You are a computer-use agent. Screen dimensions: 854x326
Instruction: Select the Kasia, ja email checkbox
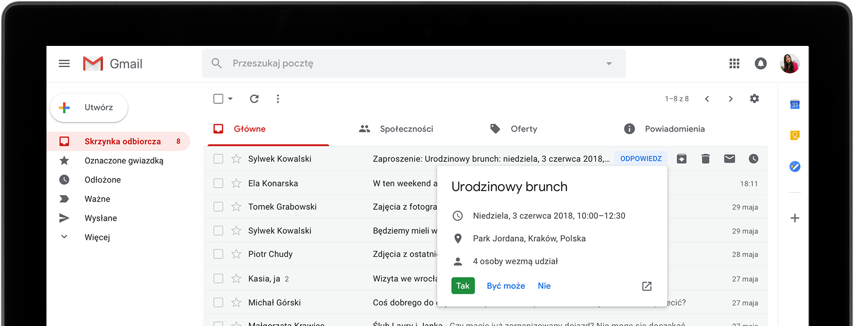tap(218, 279)
